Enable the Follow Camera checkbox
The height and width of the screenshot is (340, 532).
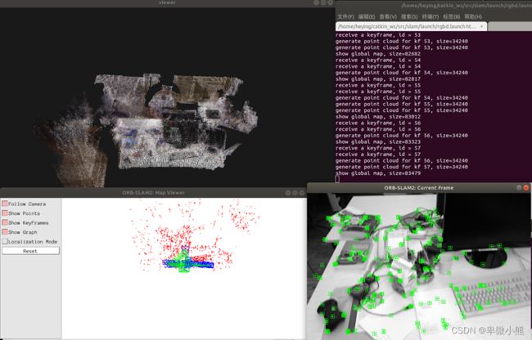coord(5,204)
